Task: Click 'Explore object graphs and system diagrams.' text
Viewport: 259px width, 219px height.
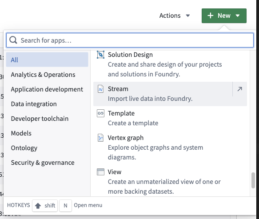Action: click(x=155, y=152)
